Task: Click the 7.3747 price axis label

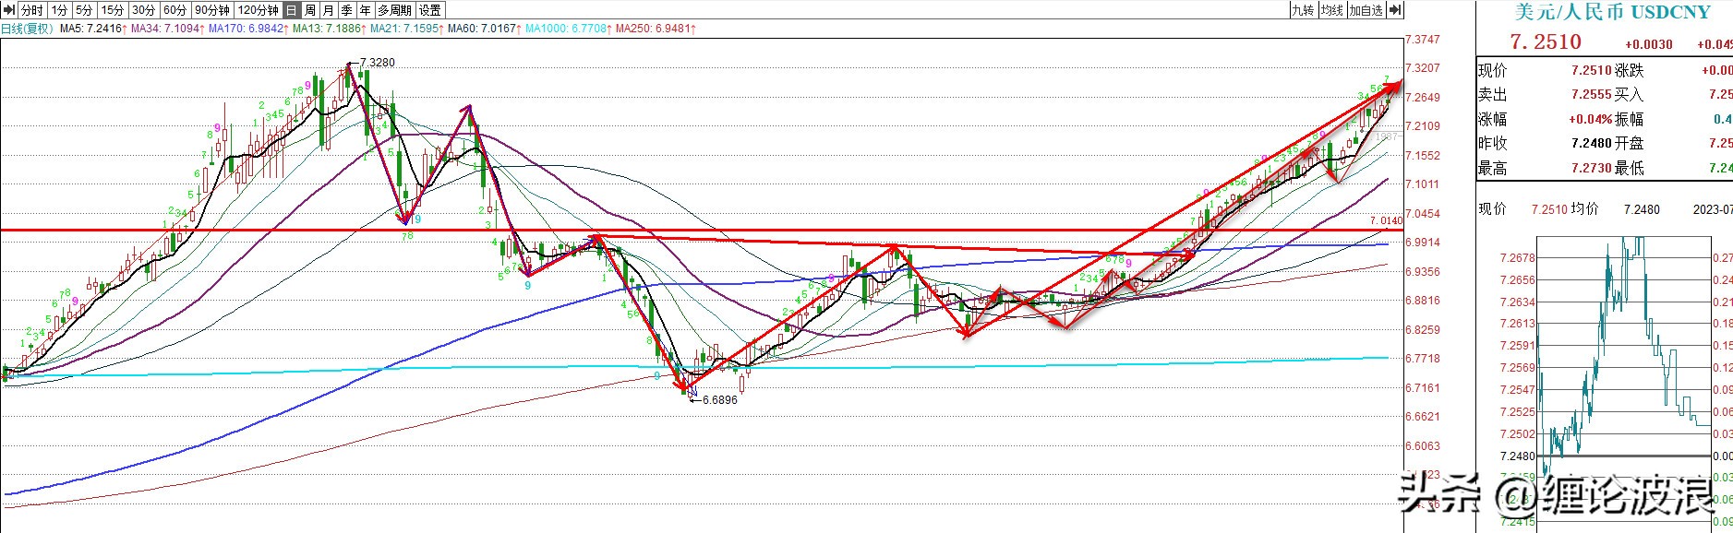Action: 1423,40
